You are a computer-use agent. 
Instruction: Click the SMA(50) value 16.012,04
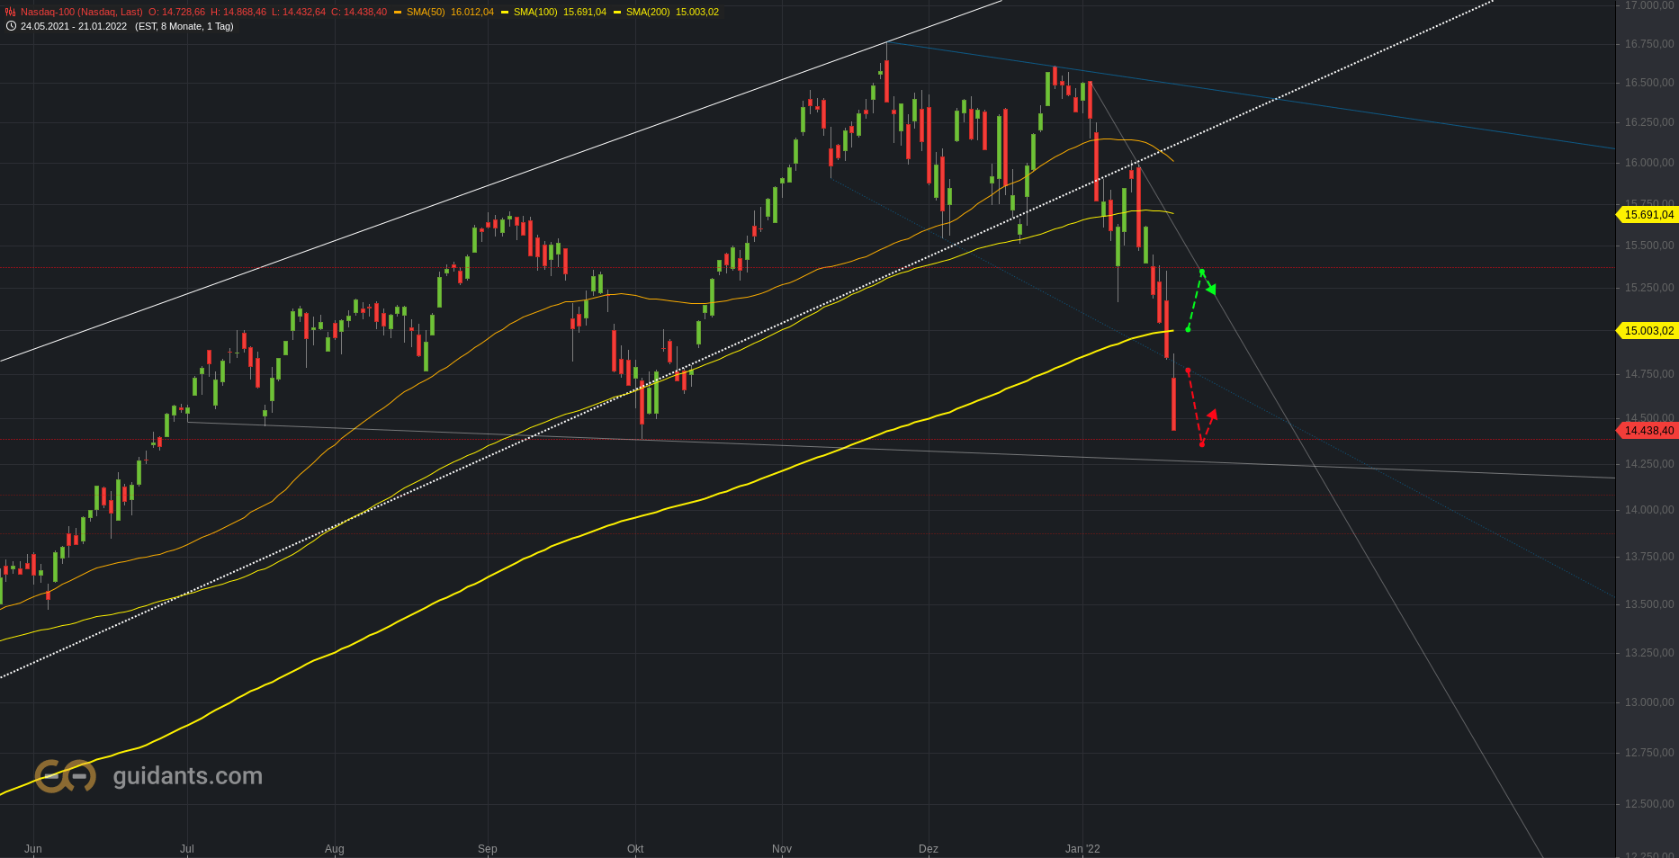[472, 12]
